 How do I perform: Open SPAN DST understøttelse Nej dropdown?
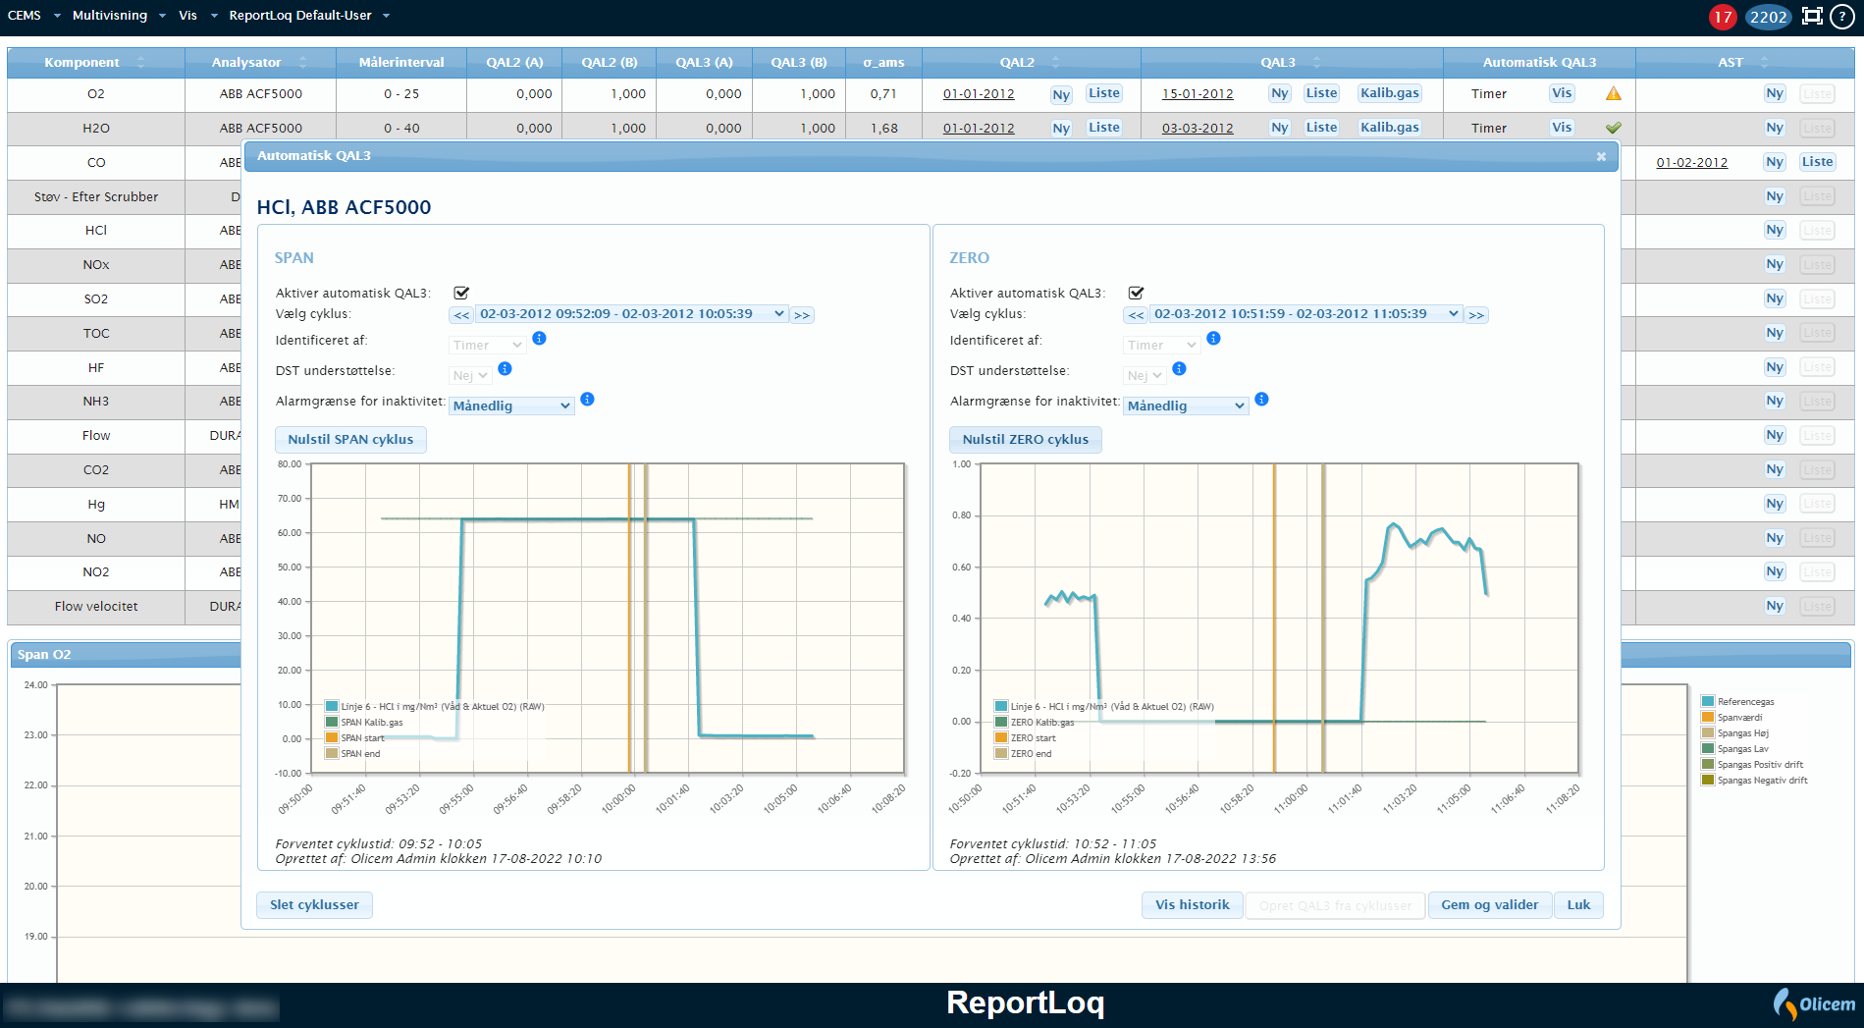click(x=470, y=376)
